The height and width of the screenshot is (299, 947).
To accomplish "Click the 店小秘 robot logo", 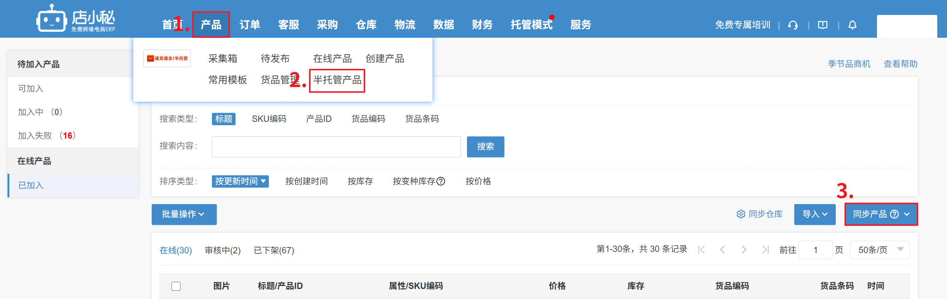I will pos(51,19).
